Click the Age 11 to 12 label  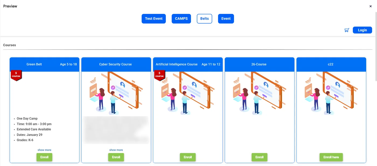(211, 64)
